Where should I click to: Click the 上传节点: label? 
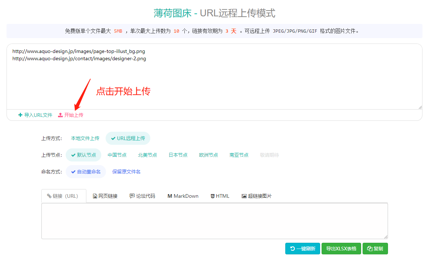tap(52, 155)
